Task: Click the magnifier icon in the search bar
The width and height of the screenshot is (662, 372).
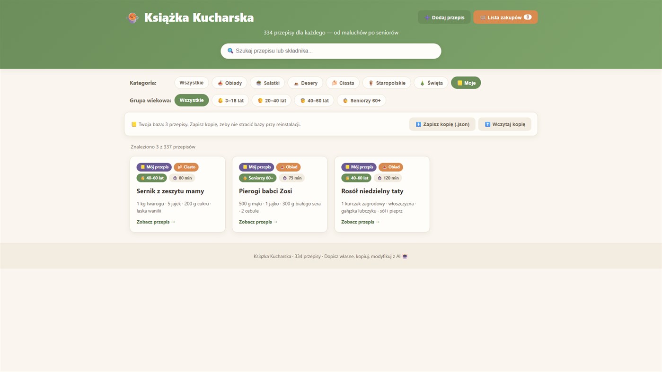Action: [230, 51]
